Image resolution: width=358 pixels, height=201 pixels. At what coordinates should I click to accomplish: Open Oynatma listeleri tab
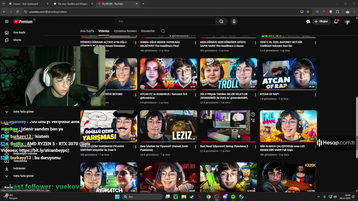(125, 31)
